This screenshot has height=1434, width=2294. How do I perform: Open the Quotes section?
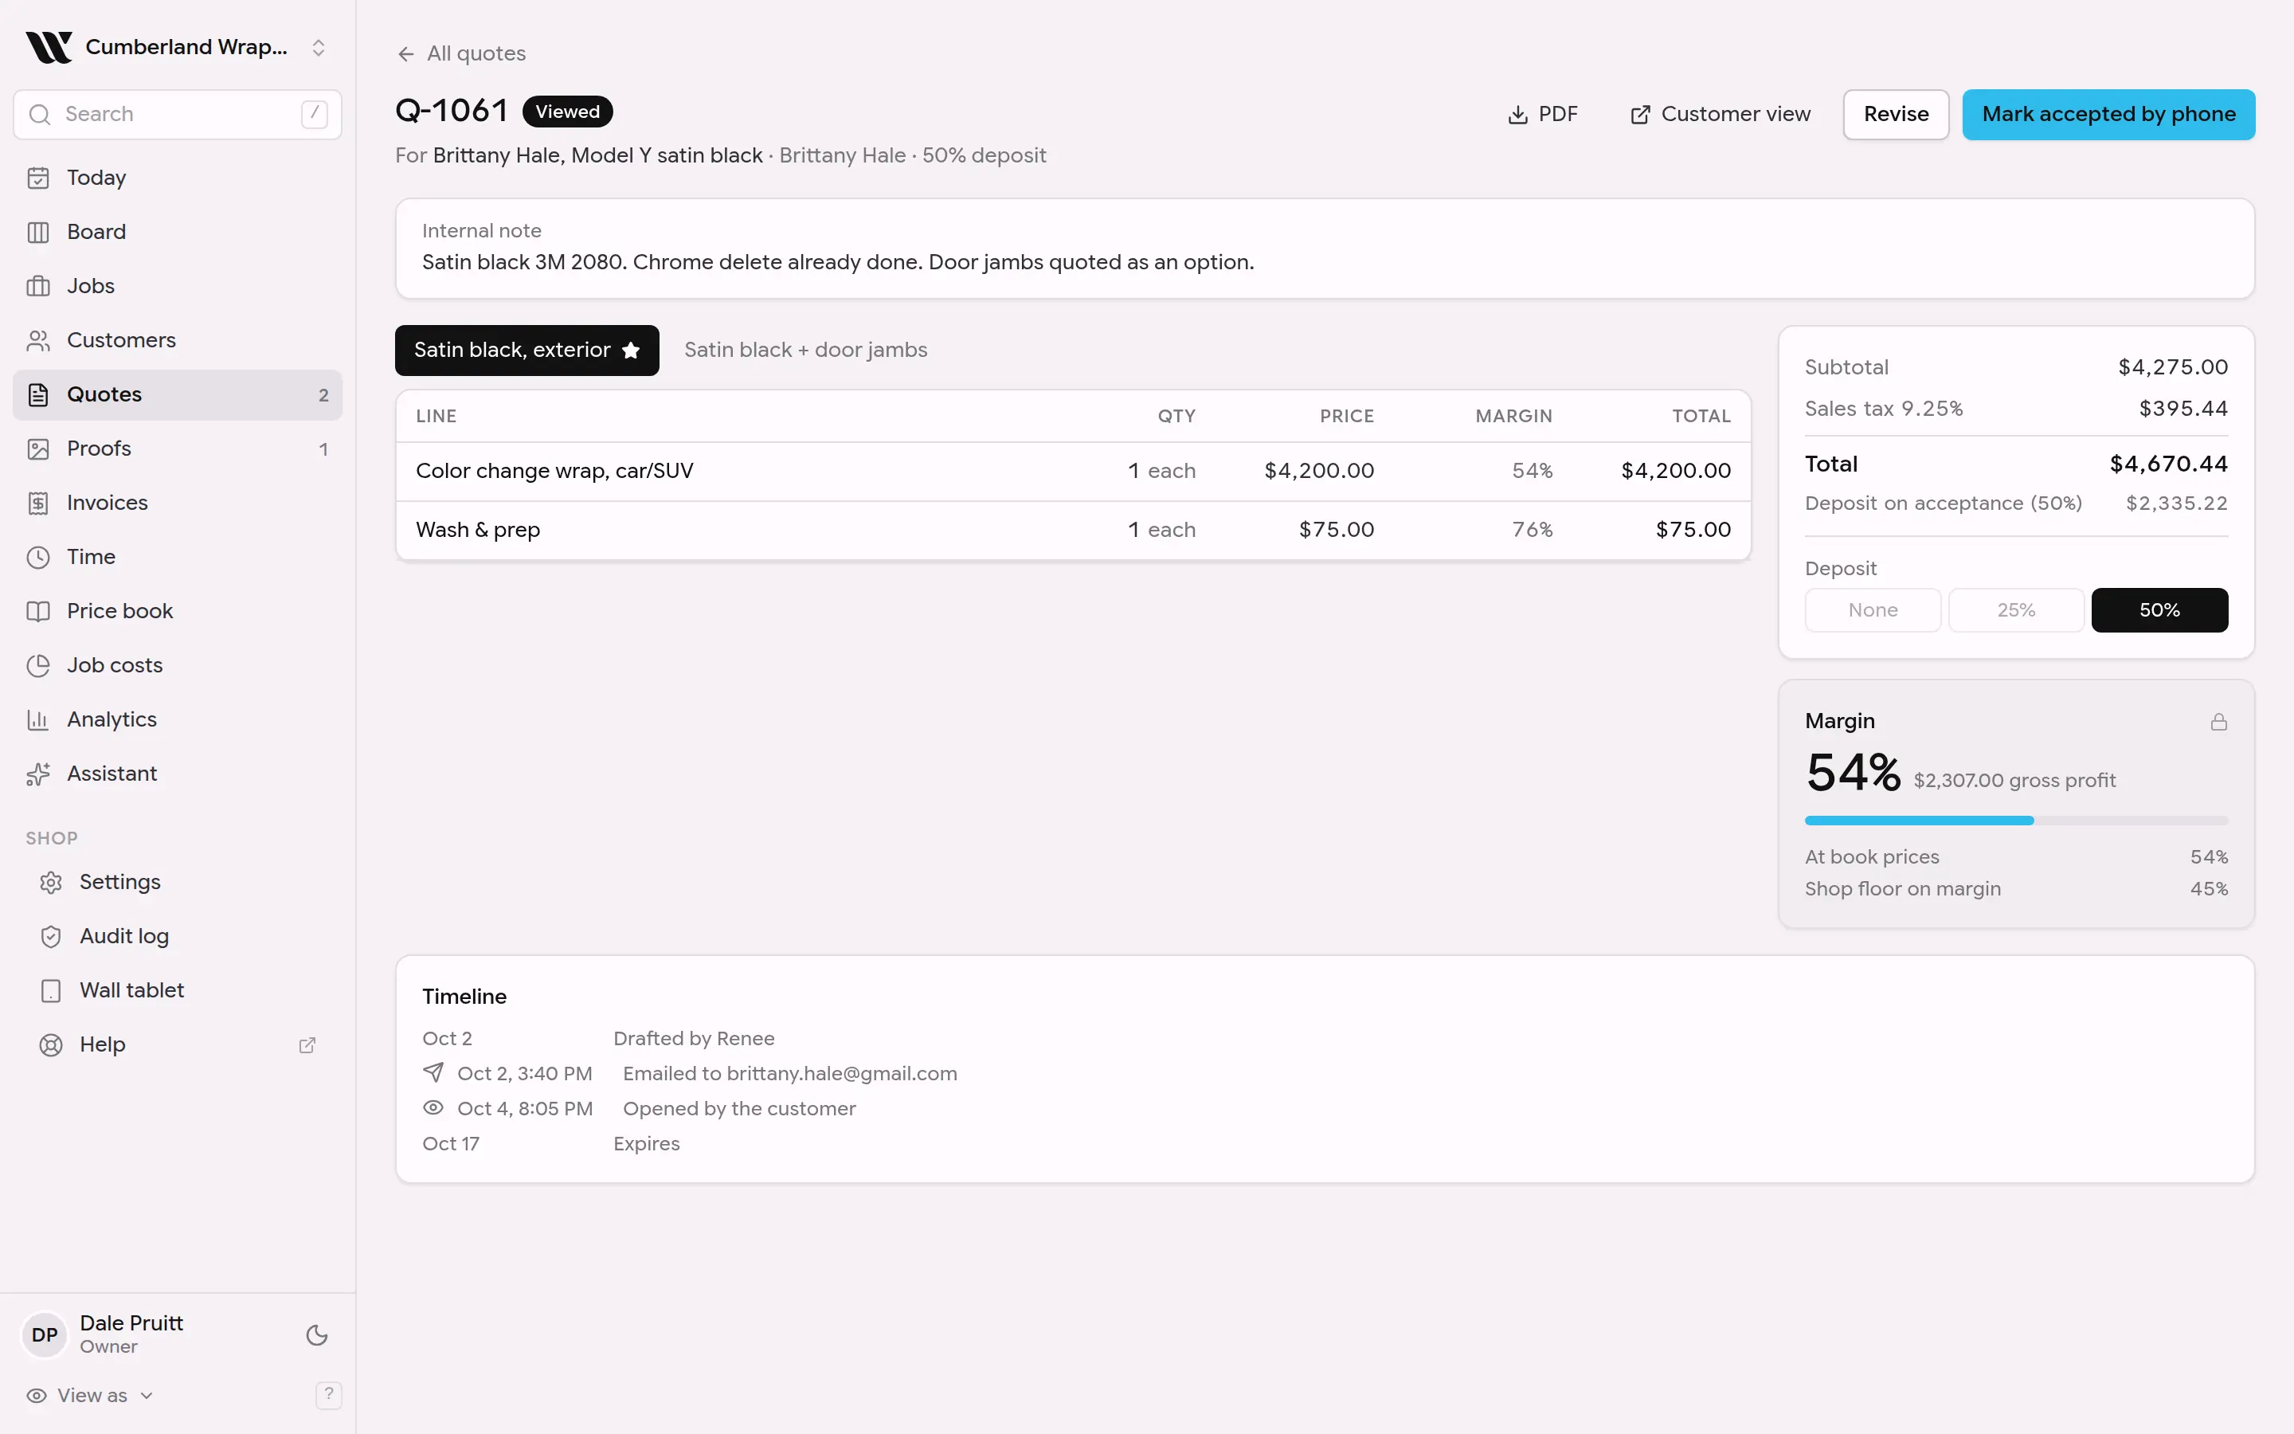coord(178,394)
